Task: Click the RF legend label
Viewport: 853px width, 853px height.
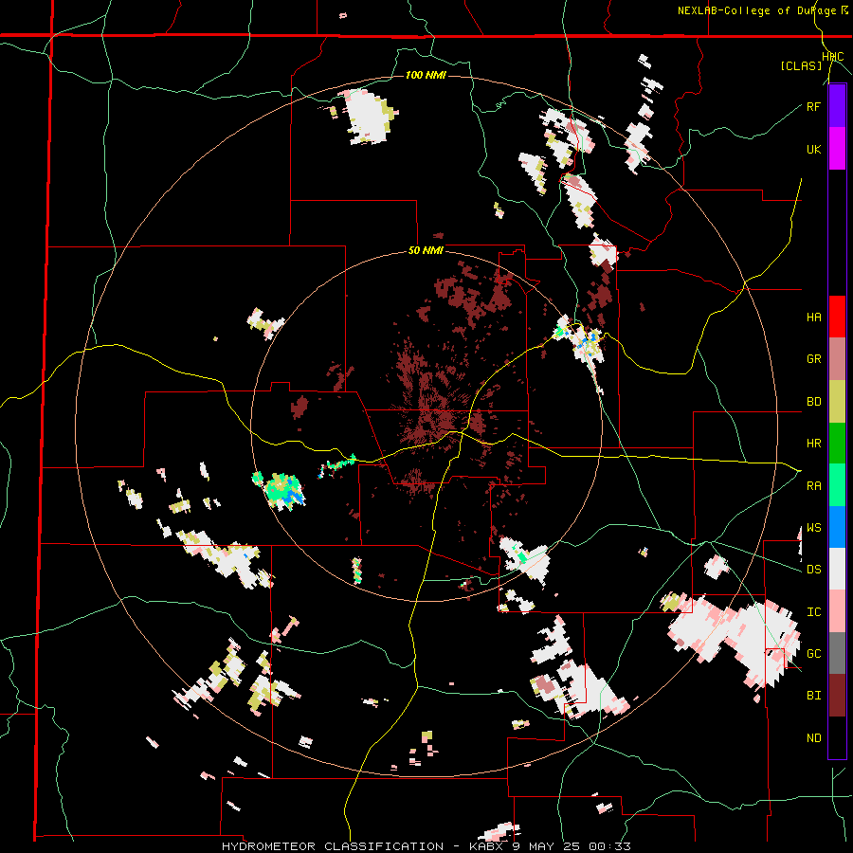Action: [x=813, y=107]
